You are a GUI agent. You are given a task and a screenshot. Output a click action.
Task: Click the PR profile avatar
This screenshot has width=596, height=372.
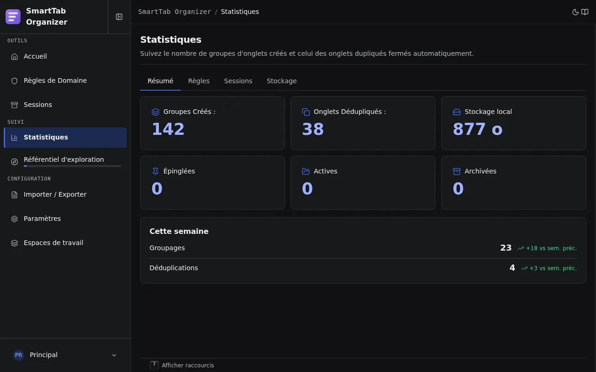(19, 355)
